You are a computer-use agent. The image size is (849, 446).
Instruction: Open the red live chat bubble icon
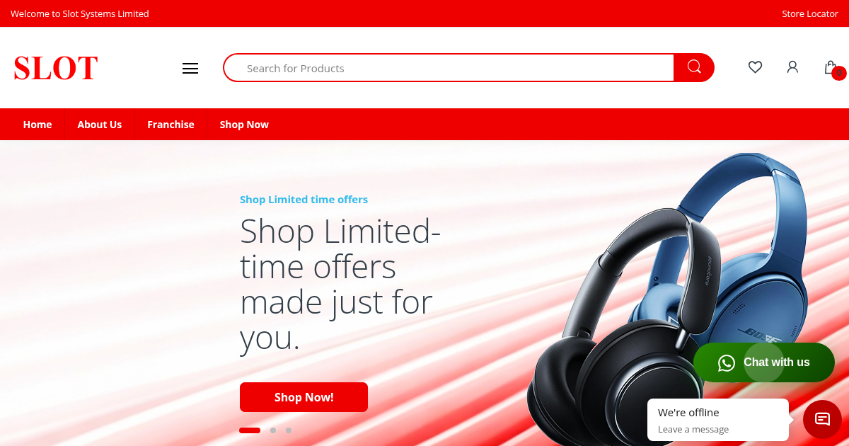coord(822,419)
